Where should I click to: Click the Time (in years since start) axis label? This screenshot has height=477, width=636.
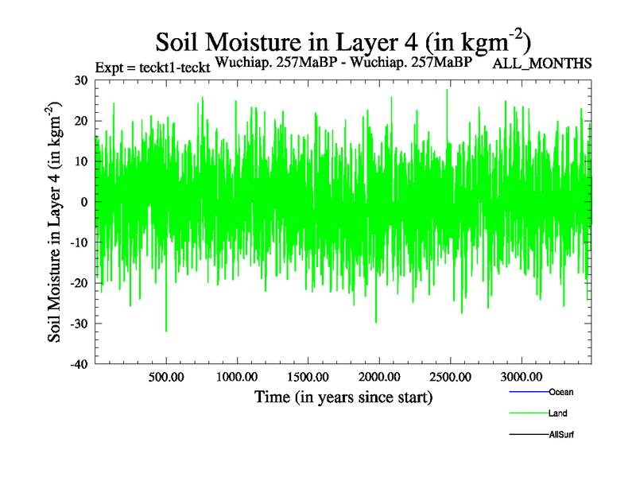click(343, 397)
